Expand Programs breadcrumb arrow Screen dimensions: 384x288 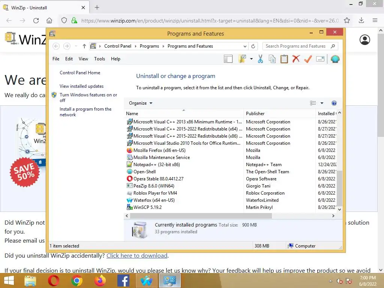[x=163, y=46]
